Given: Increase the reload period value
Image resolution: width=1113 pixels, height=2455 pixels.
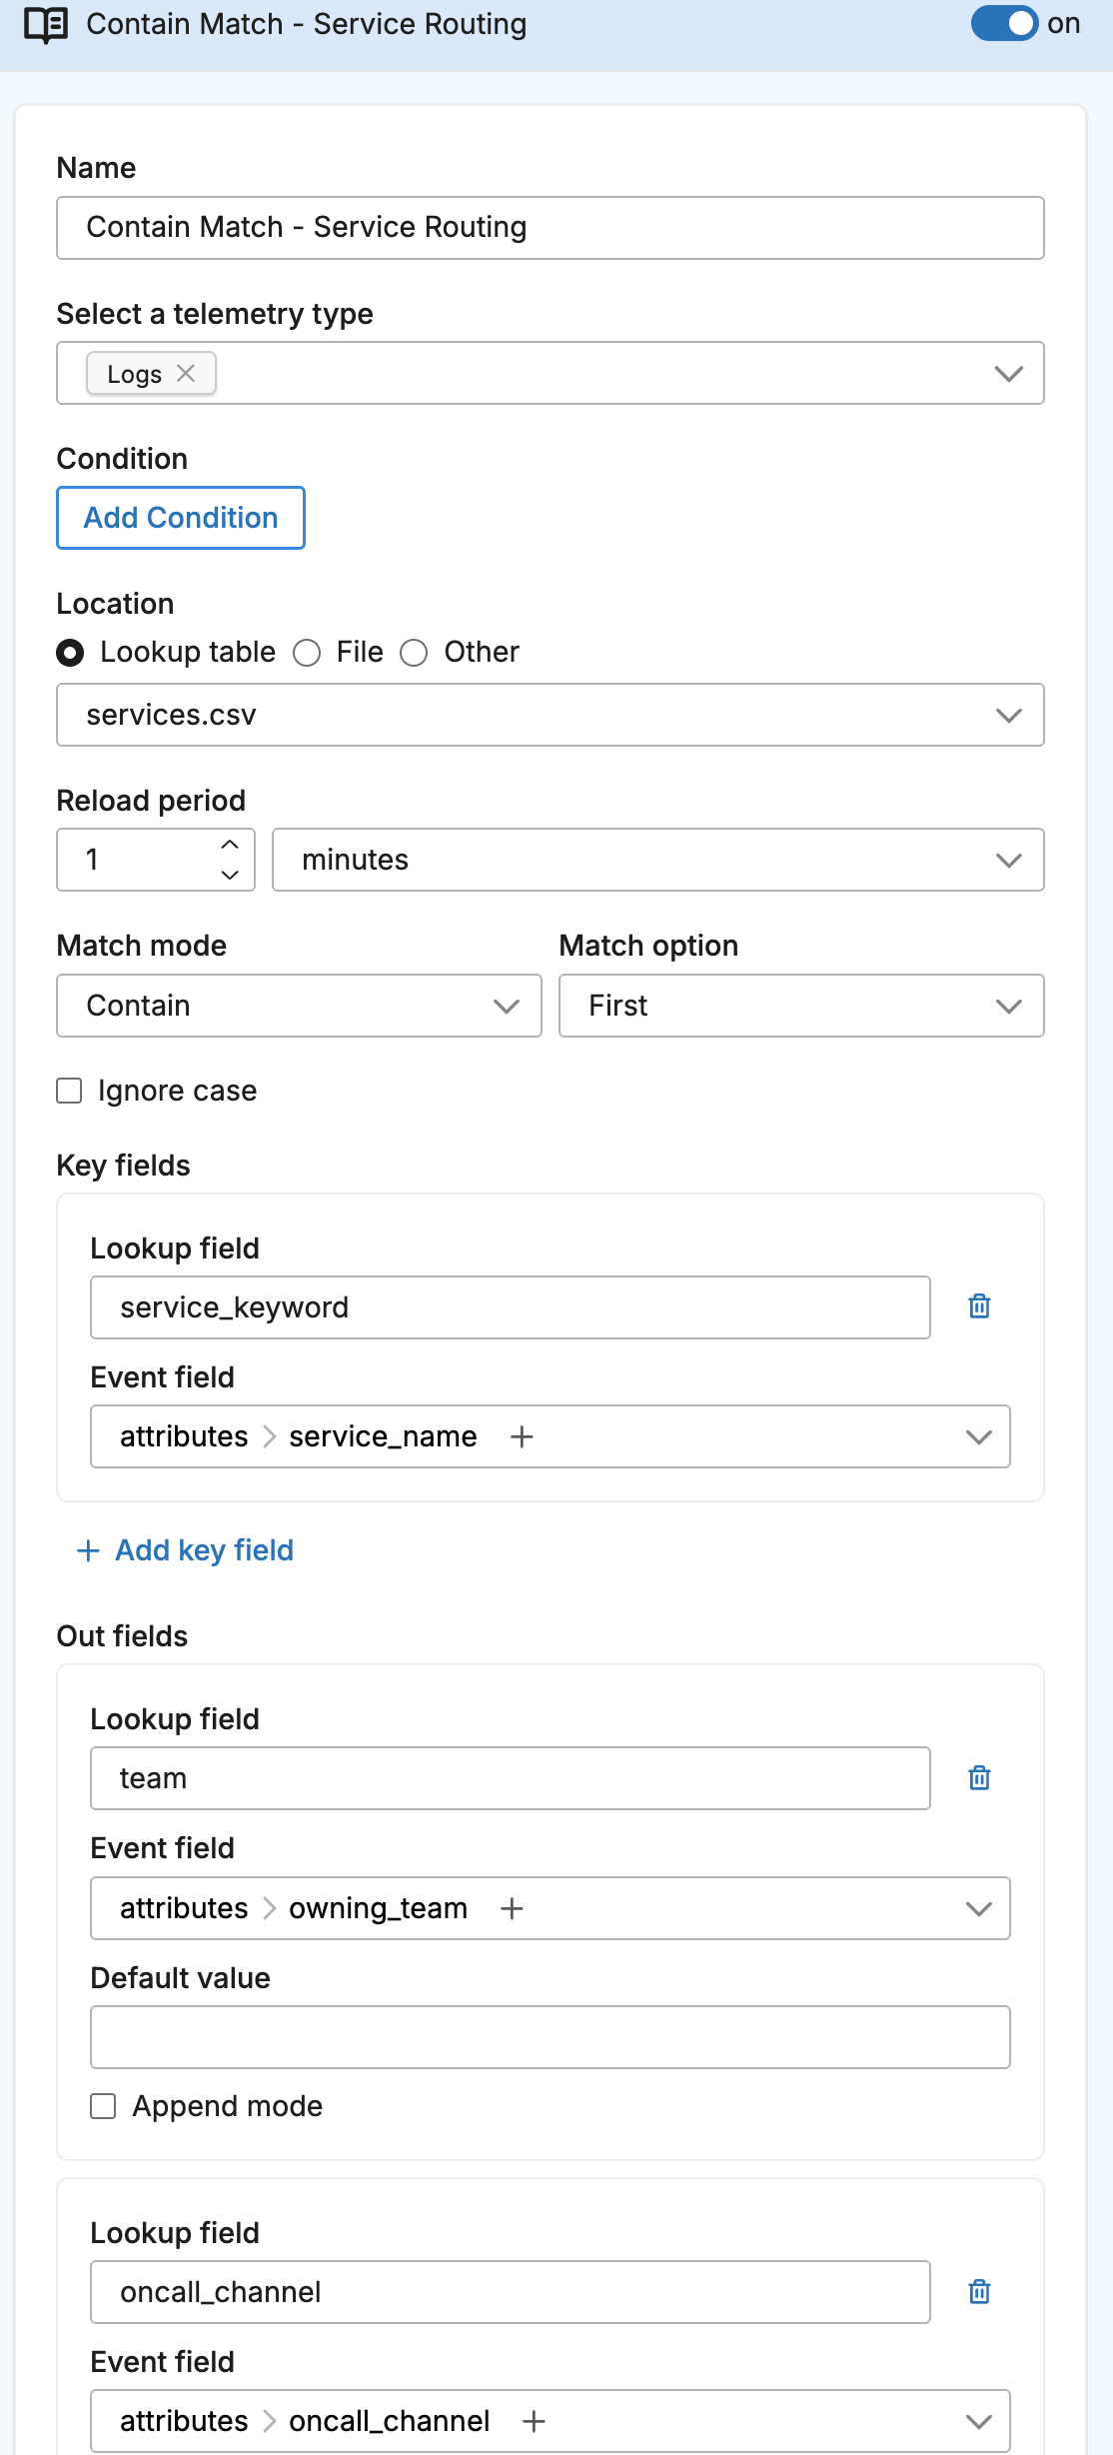Looking at the screenshot, I should (230, 846).
